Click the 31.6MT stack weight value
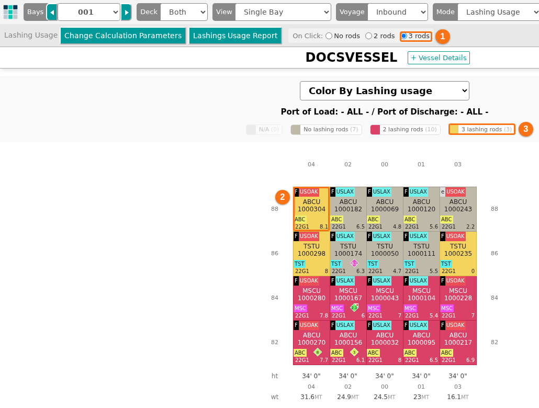The height and width of the screenshot is (408, 539). (311, 397)
